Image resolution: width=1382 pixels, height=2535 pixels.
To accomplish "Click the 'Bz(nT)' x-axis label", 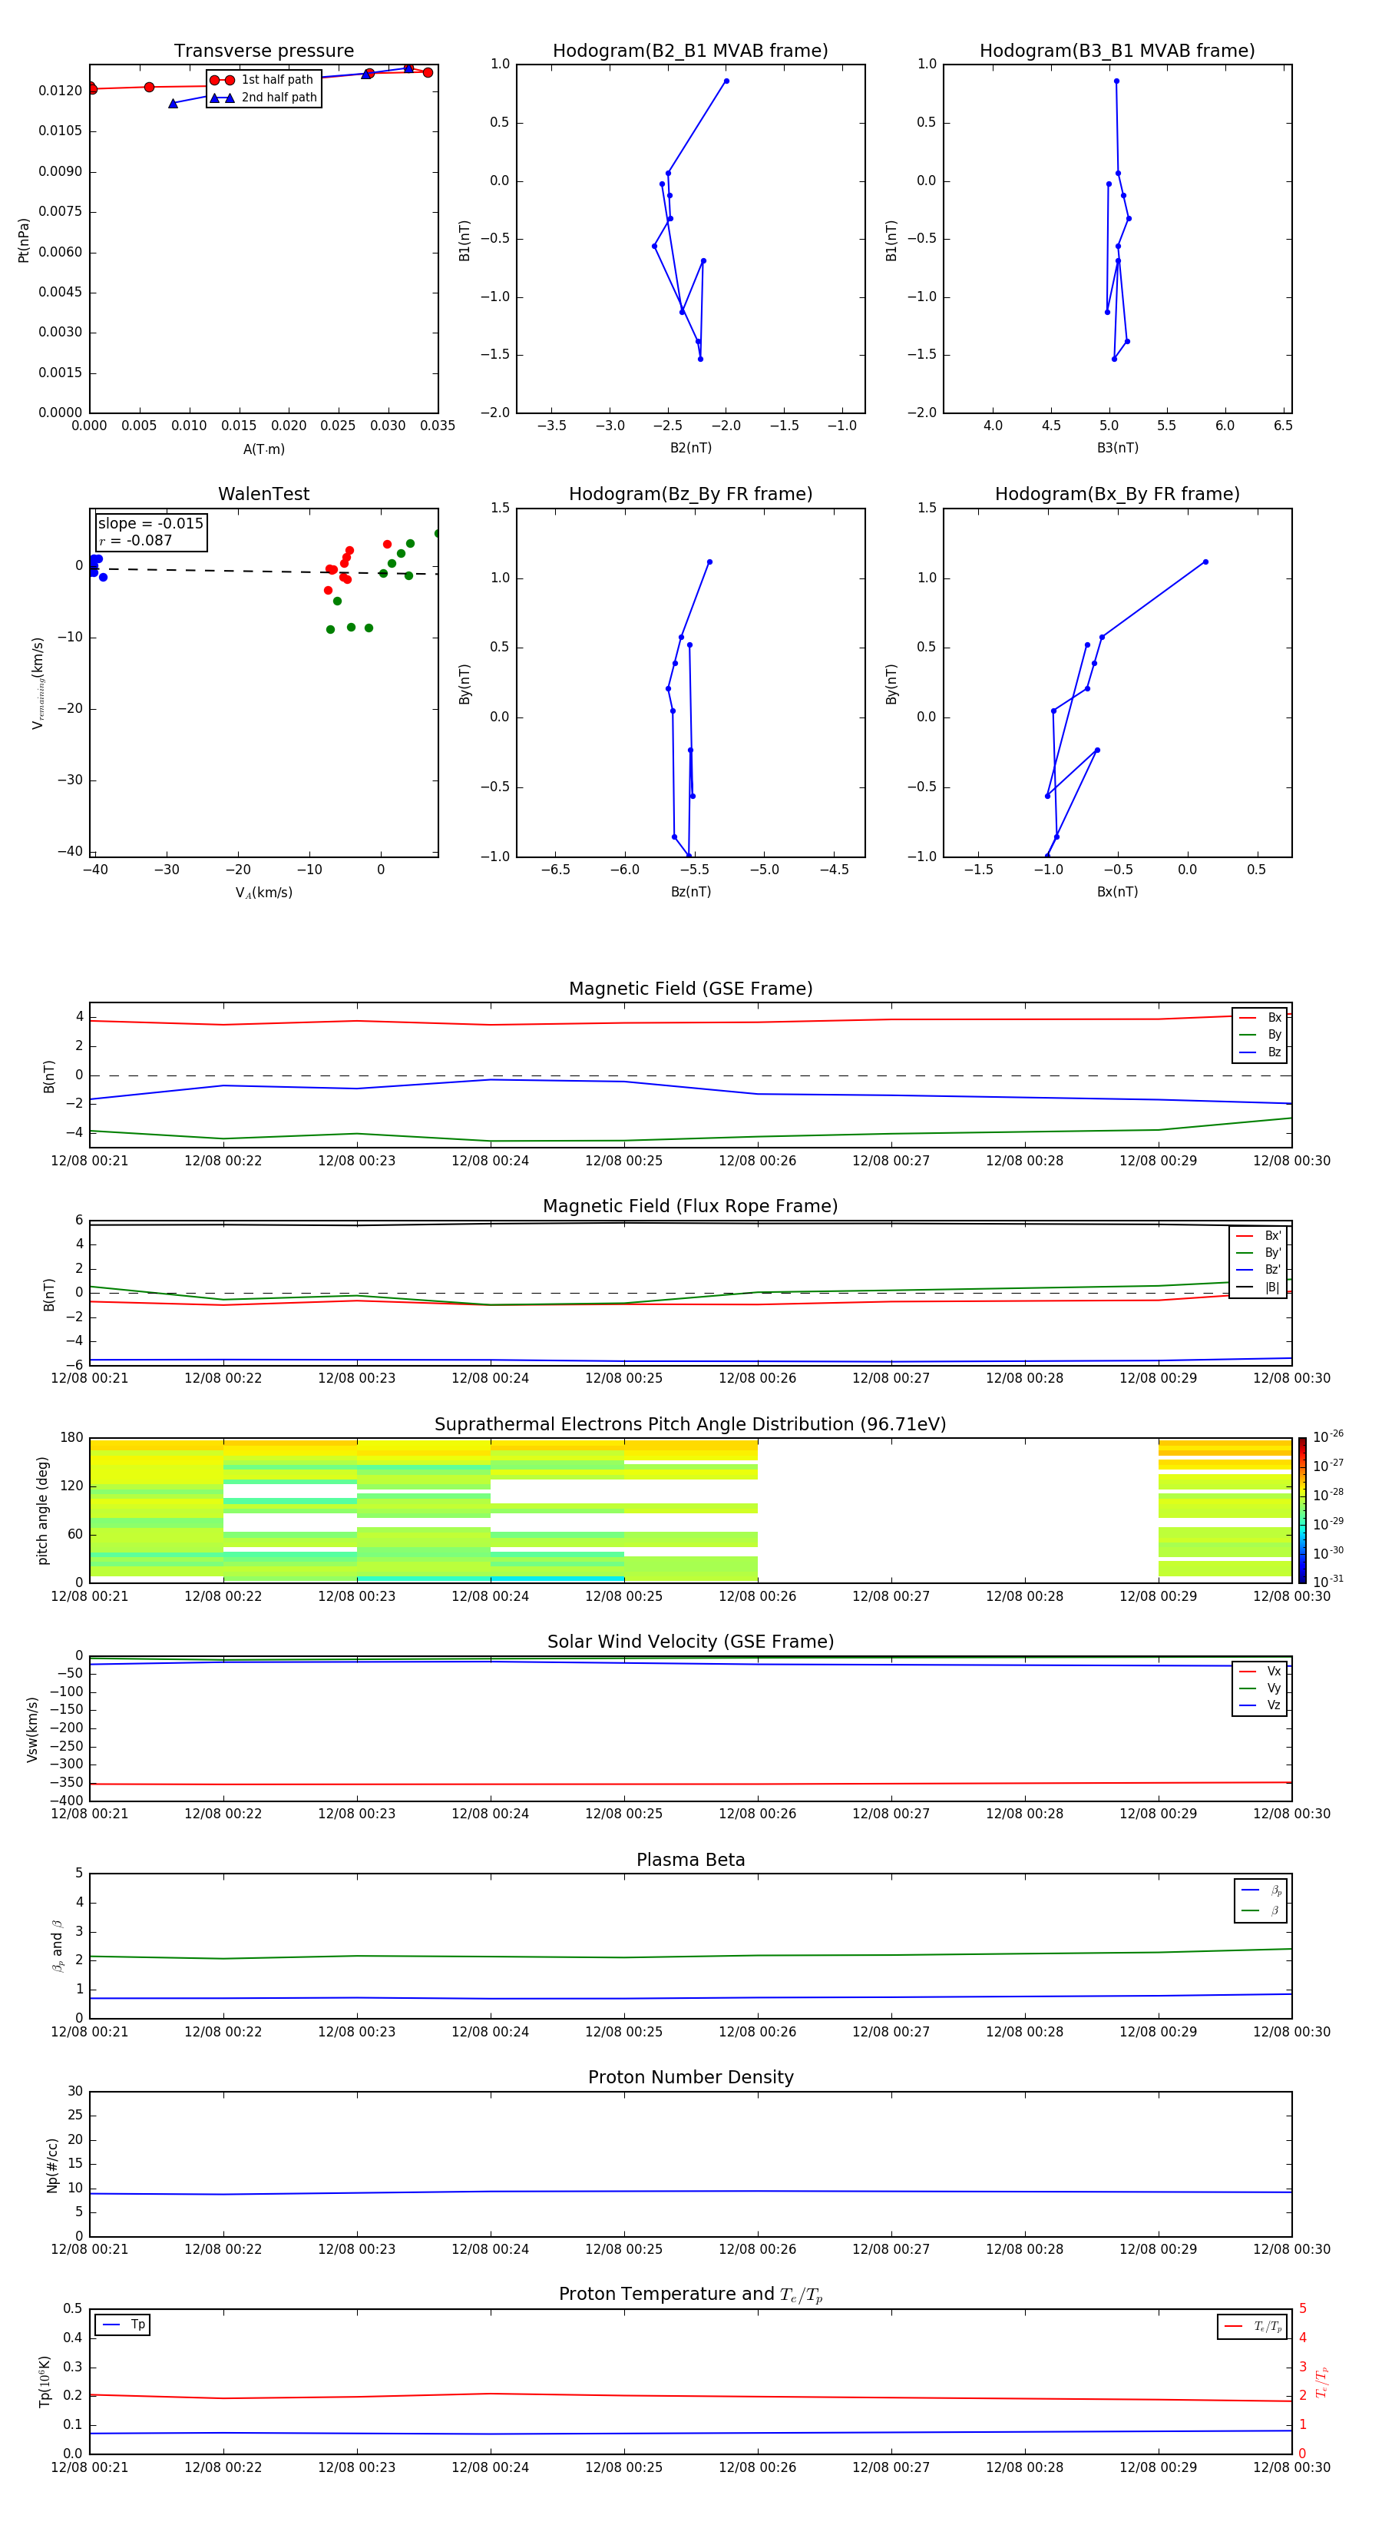I will coord(690,893).
